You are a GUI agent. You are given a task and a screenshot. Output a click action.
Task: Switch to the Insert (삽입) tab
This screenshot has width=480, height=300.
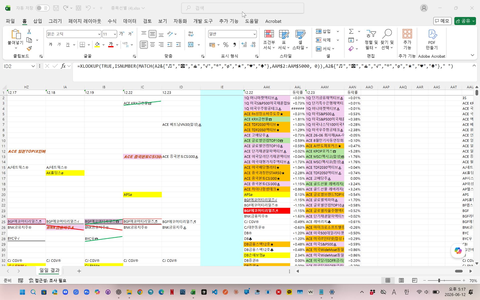[x=38, y=21]
